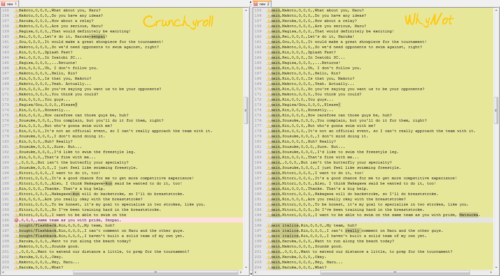Click 'How about a relay?' in left pane
This screenshot has height=276, width=500.
pyautogui.click(x=73, y=21)
